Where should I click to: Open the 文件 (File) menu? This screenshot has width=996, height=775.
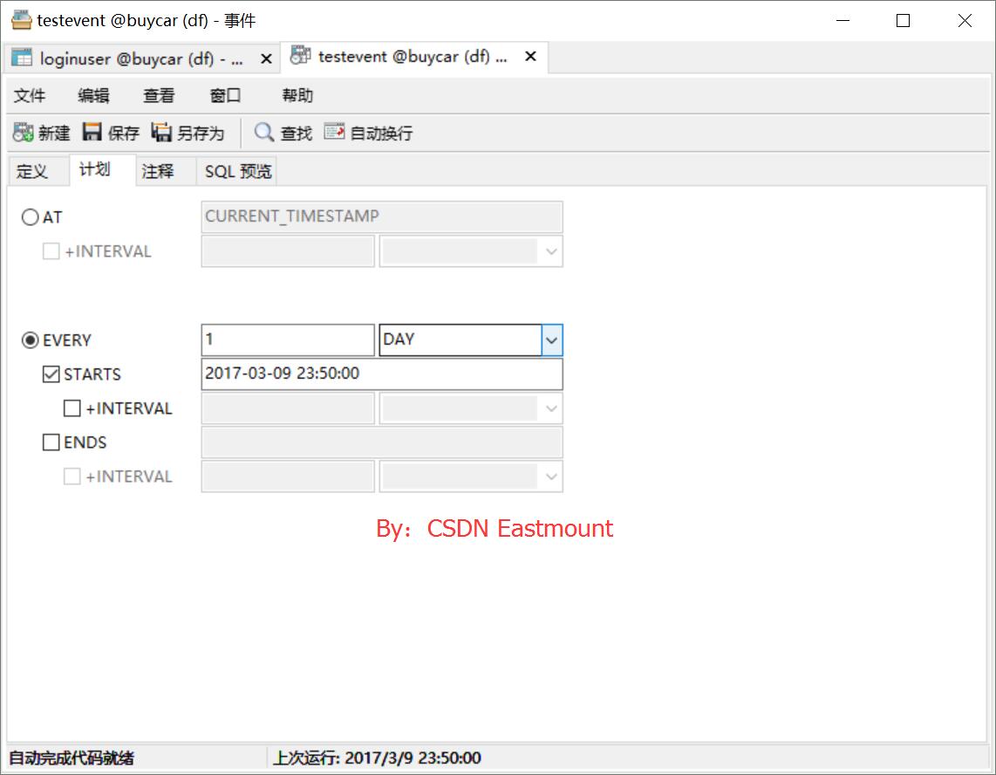click(30, 95)
